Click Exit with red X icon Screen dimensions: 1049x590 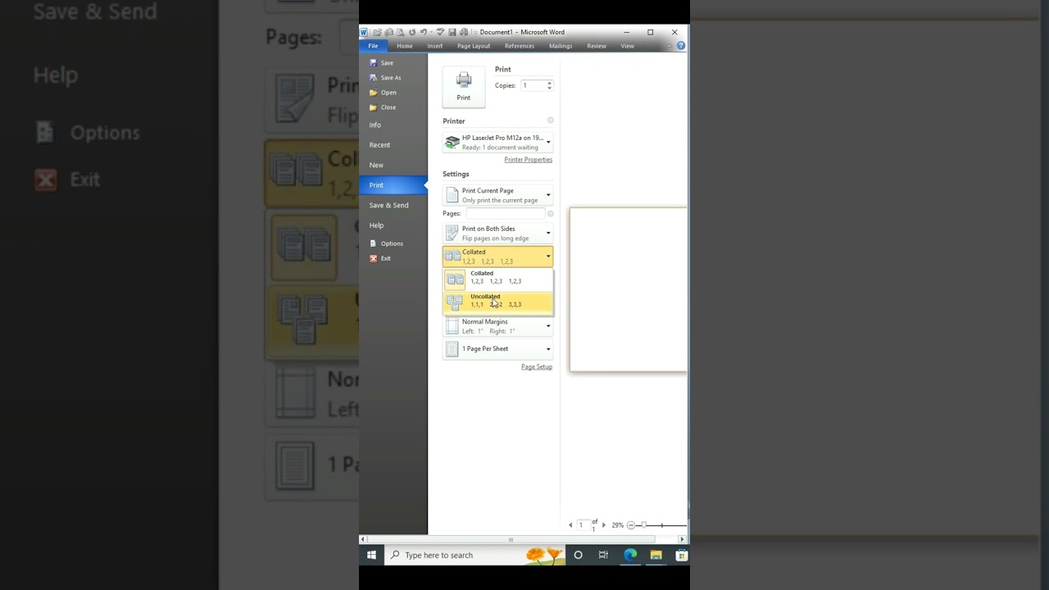(379, 258)
